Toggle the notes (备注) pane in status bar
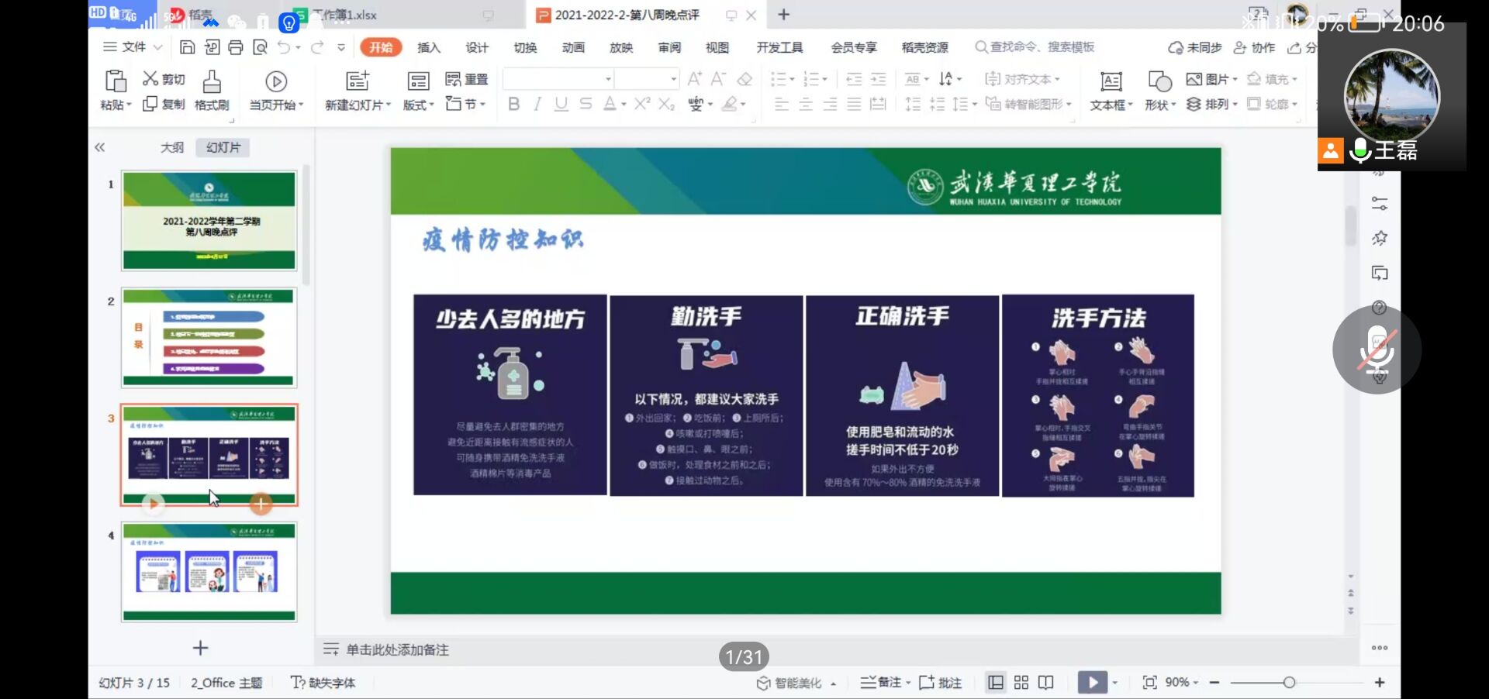Viewport: 1489px width, 699px height. click(884, 683)
